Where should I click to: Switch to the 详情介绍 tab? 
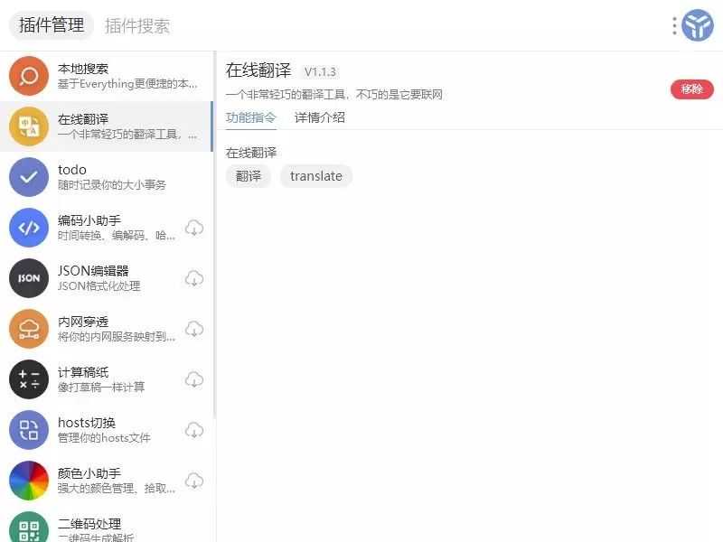click(x=318, y=117)
